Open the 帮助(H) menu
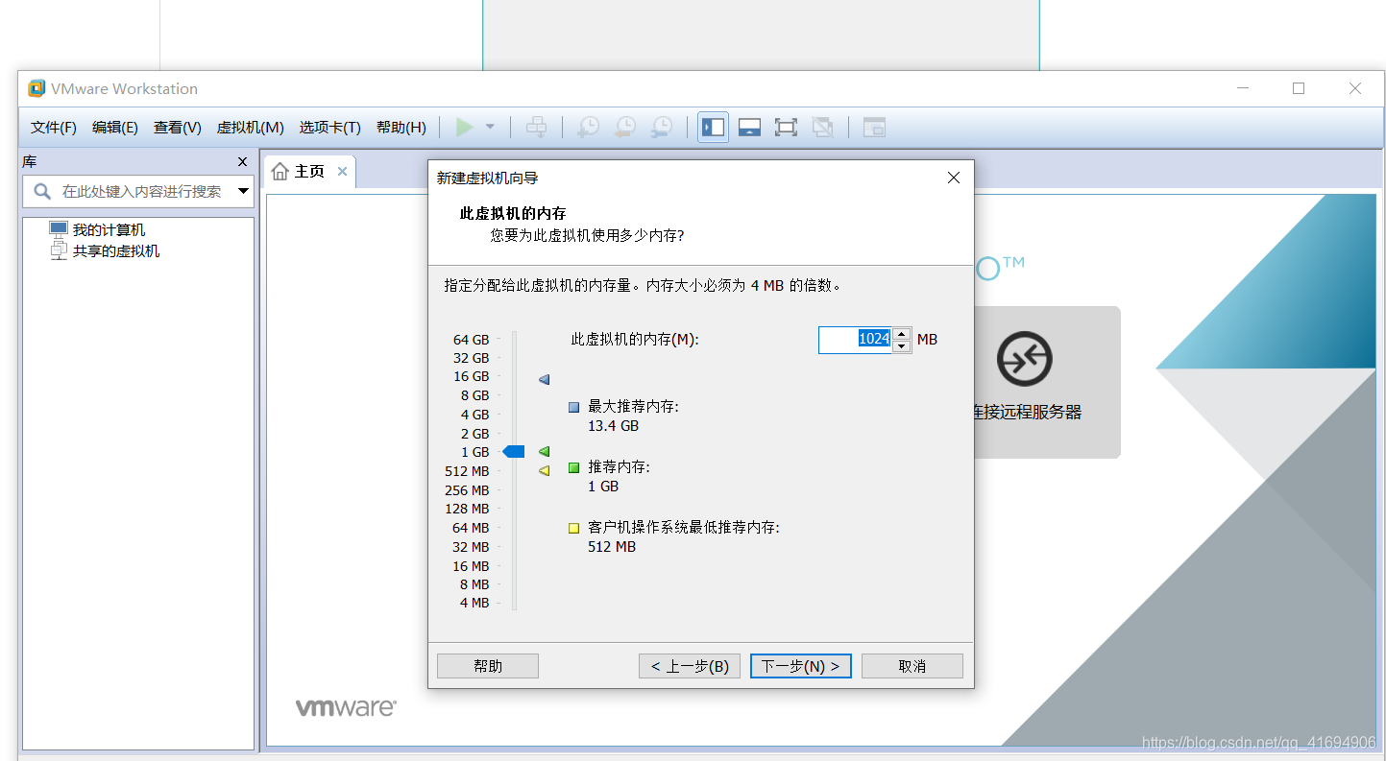The width and height of the screenshot is (1386, 761). tap(401, 128)
